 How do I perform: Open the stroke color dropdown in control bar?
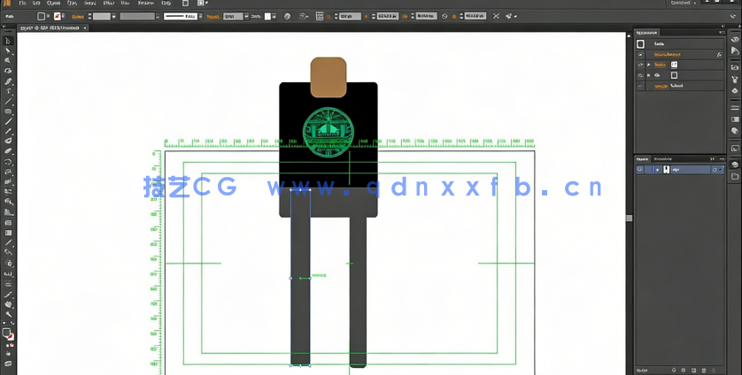pyautogui.click(x=64, y=16)
